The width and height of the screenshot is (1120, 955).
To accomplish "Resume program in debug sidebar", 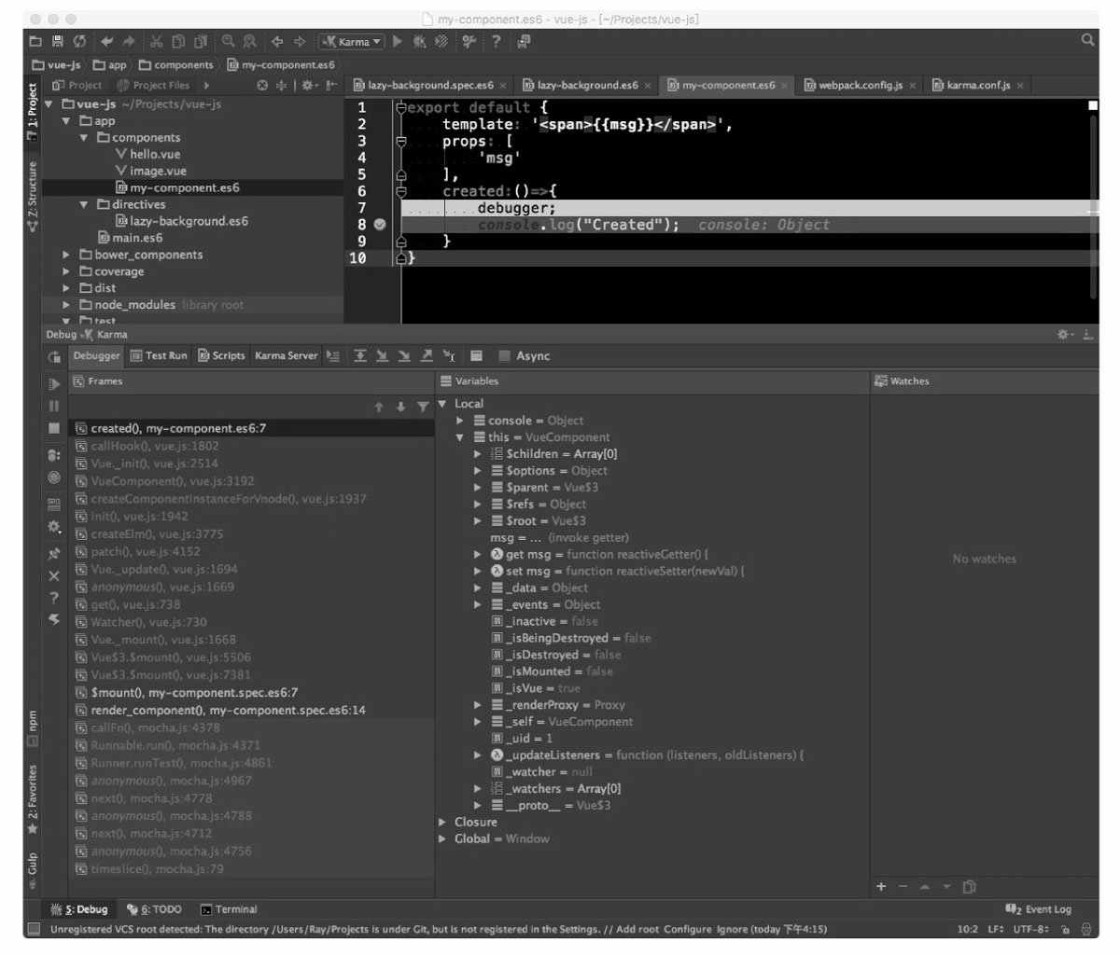I will point(54,384).
